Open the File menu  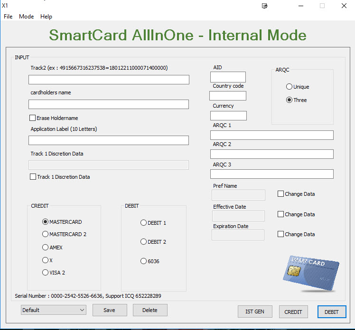click(8, 17)
